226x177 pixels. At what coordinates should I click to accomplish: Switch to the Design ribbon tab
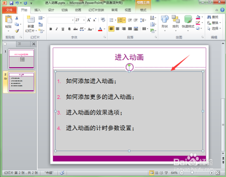(x=51, y=10)
